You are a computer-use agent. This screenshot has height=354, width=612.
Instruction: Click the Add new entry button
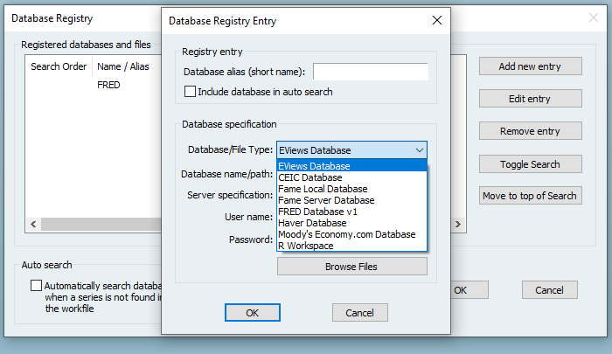point(530,66)
